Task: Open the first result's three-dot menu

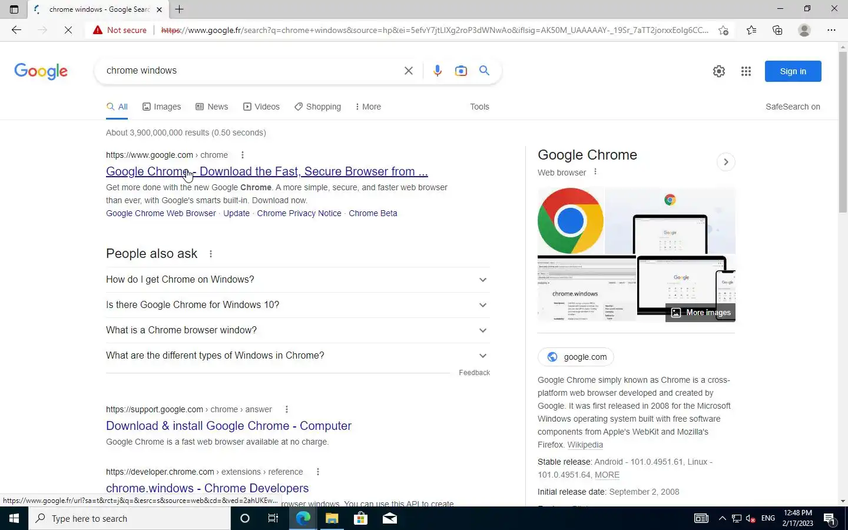Action: click(x=243, y=155)
